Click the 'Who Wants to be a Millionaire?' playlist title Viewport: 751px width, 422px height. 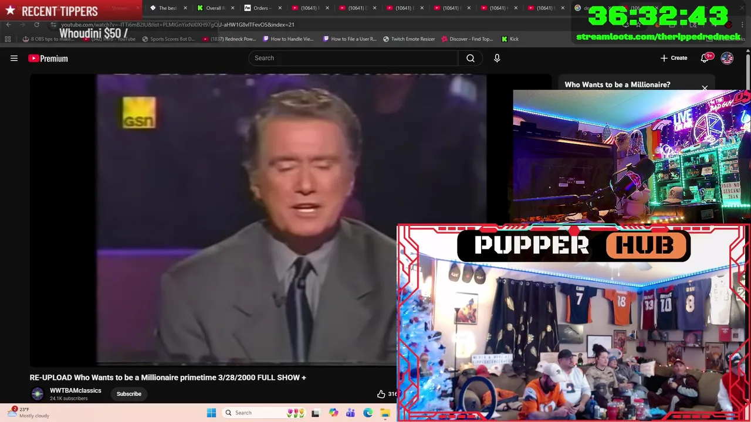(617, 84)
